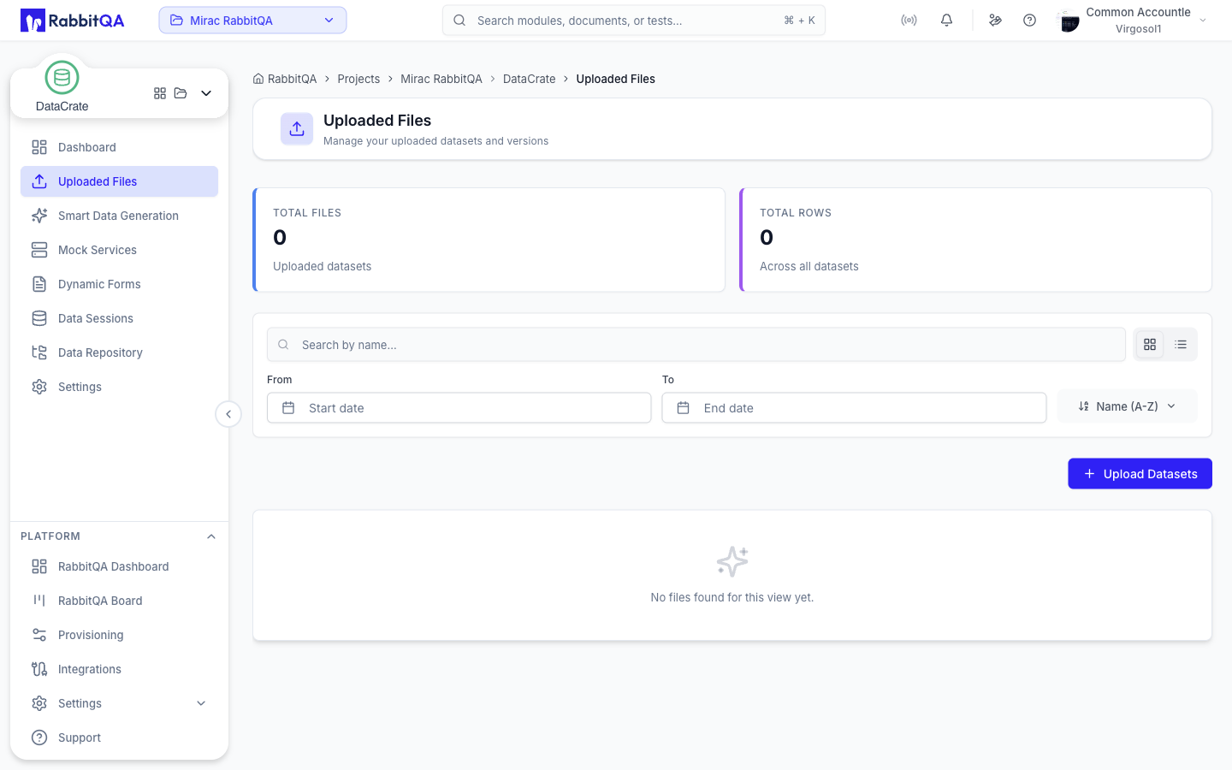Click the Mirac RabbitQA breadcrumb
Screen dimensions: 1232x770
pos(441,79)
